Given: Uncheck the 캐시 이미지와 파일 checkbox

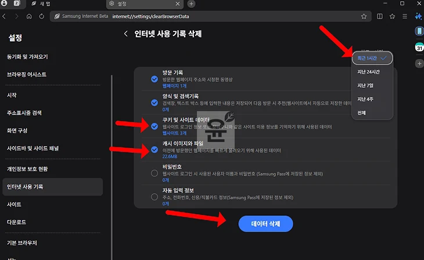Looking at the screenshot, I should (154, 149).
